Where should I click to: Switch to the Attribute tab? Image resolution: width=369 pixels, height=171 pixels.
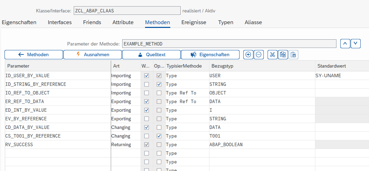click(123, 22)
